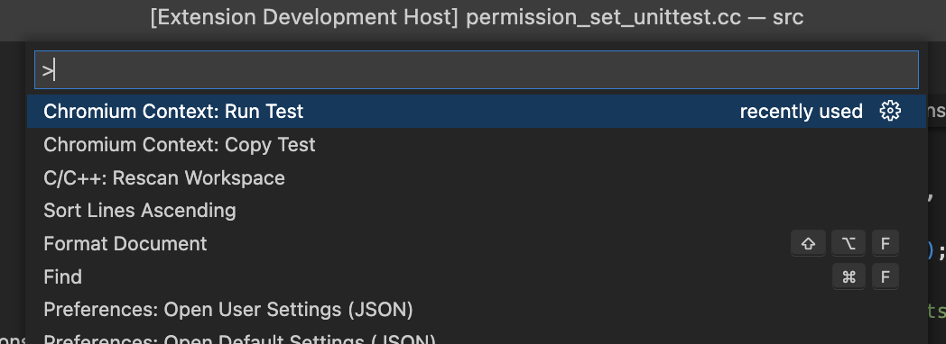The image size is (946, 344).
Task: Open keybinding gear icon for Run Test
Action: 890,112
